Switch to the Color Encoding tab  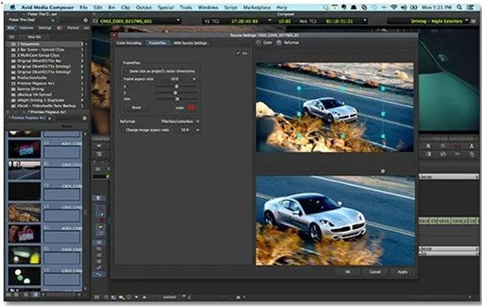tap(129, 43)
